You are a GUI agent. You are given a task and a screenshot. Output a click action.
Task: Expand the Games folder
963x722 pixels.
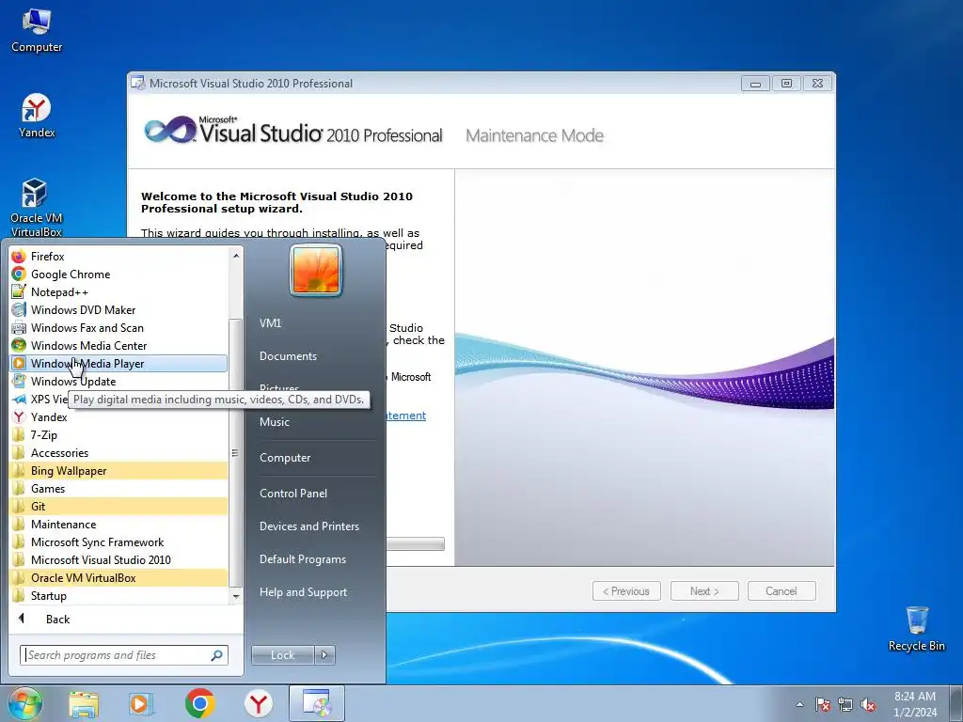[x=118, y=488]
